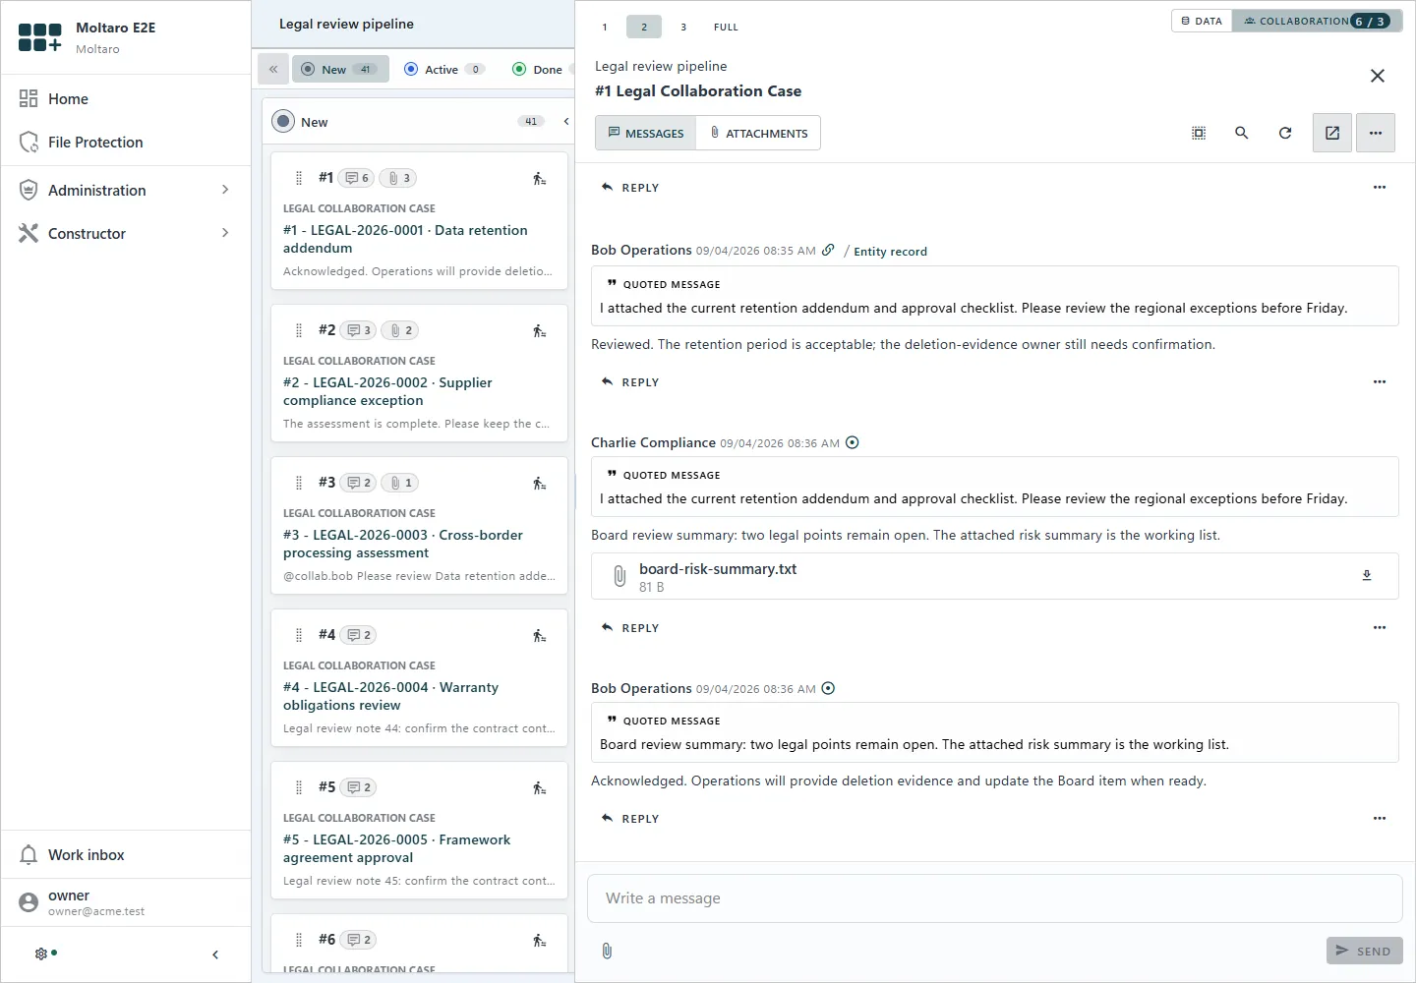Image resolution: width=1416 pixels, height=983 pixels.
Task: Switch to the Data tab
Action: point(1202,21)
